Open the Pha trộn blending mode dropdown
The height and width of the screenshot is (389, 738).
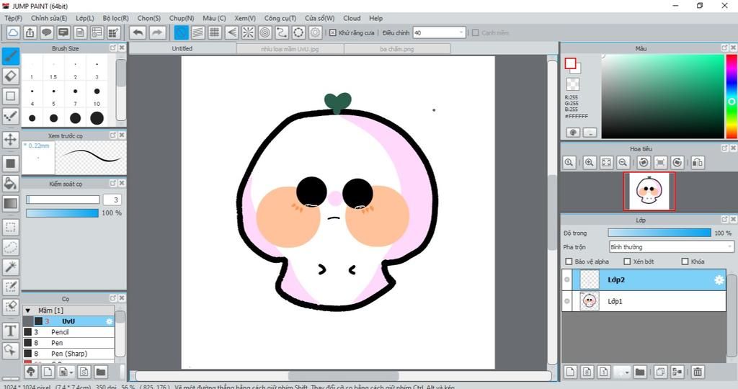[x=670, y=247]
